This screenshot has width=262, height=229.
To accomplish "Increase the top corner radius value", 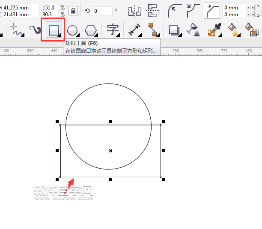I will tap(248, 6).
